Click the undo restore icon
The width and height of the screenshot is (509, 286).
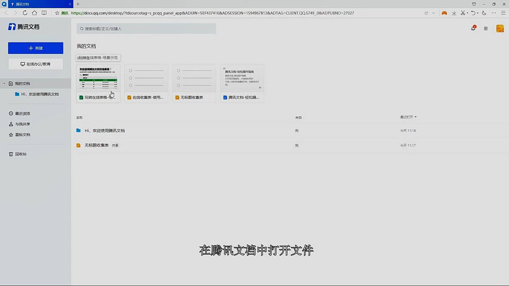[473, 13]
